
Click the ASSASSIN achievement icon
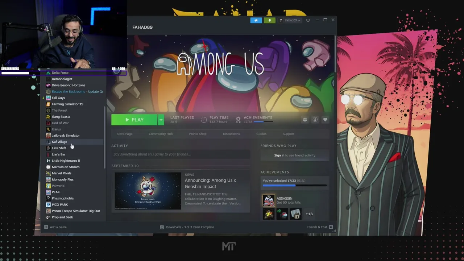(269, 200)
